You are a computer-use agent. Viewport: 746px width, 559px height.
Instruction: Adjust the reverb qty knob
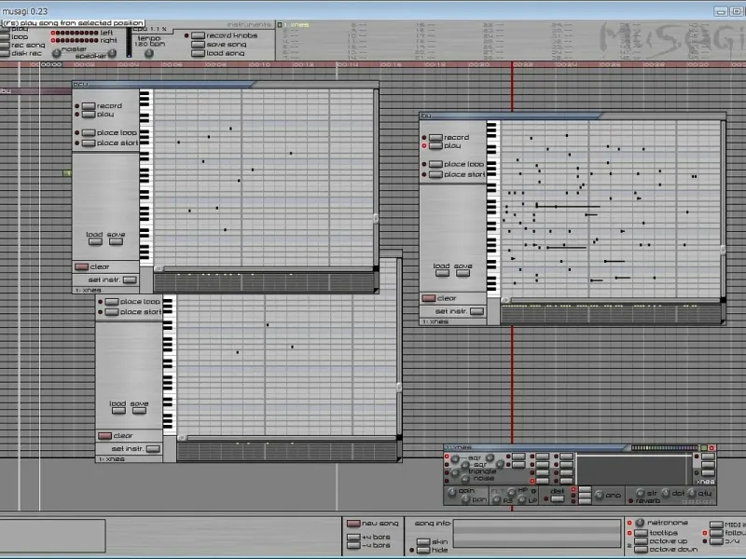tap(692, 493)
